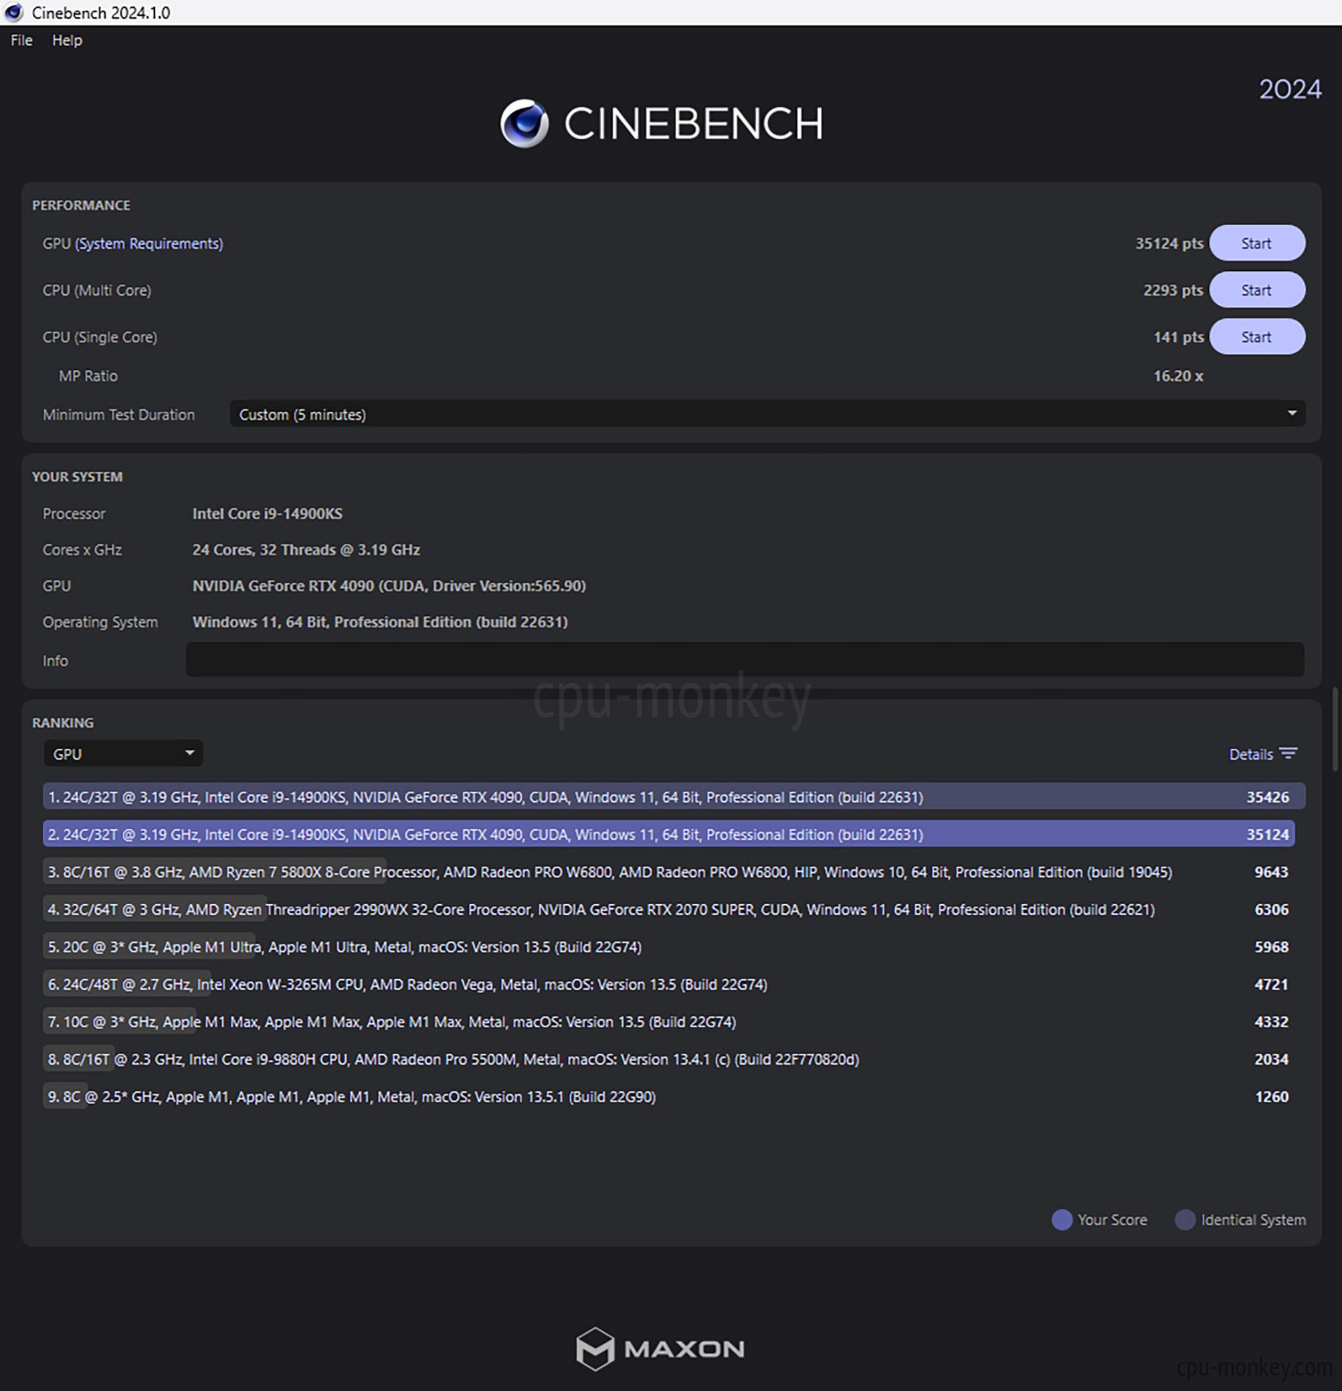Click the 9643 score in ranking

click(x=1271, y=872)
